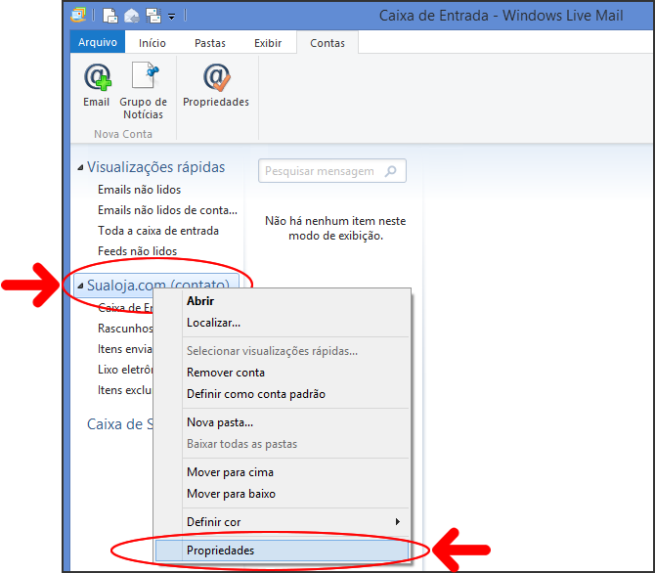This screenshot has height=573, width=655.
Task: Click the magnifying glass search icon
Action: point(391,171)
